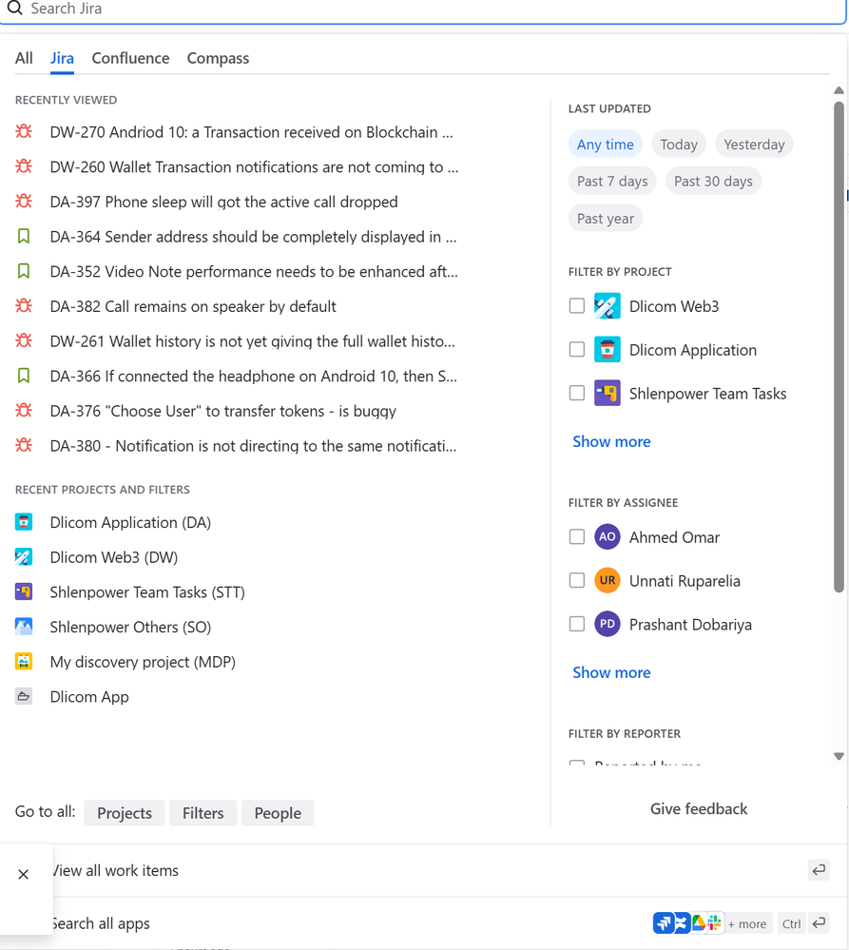Screen dimensions: 849x950
Task: Click in the Search Jira field
Action: tap(424, 9)
